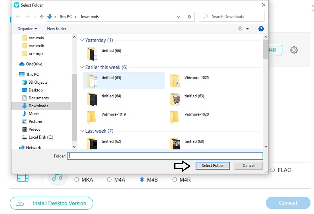The width and height of the screenshot is (314, 214).
Task: Open the address bar history dropdown
Action: pos(179,17)
